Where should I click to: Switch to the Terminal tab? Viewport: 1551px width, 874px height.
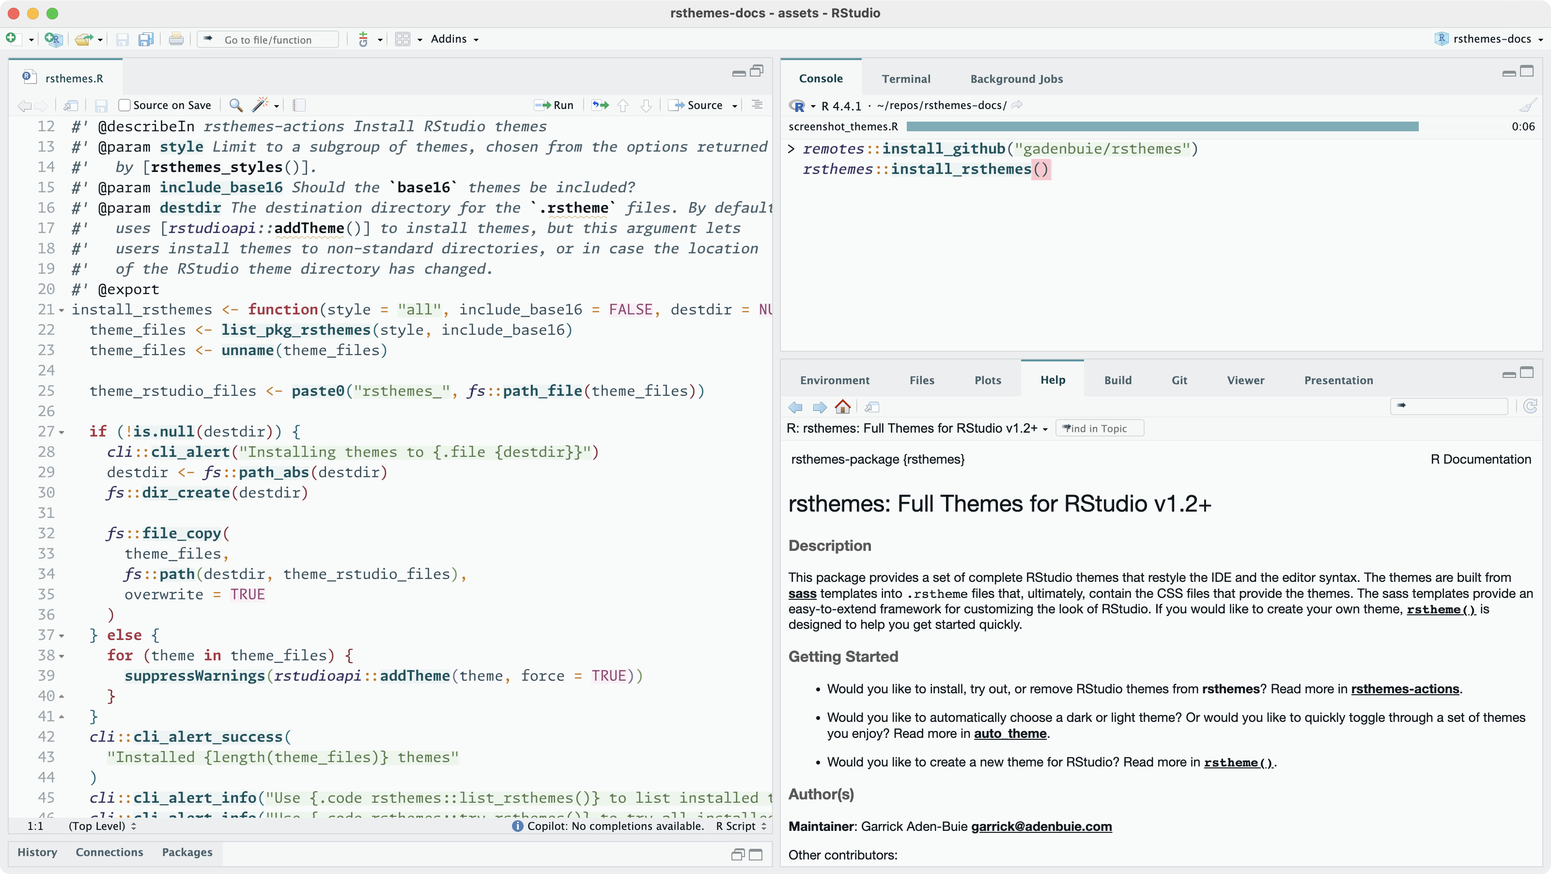(x=905, y=79)
